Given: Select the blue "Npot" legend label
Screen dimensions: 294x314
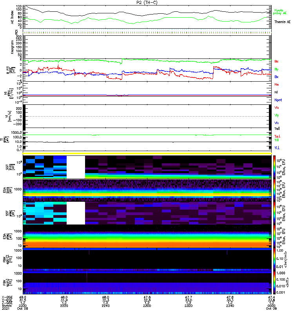Looking at the screenshot, I should click(278, 100).
